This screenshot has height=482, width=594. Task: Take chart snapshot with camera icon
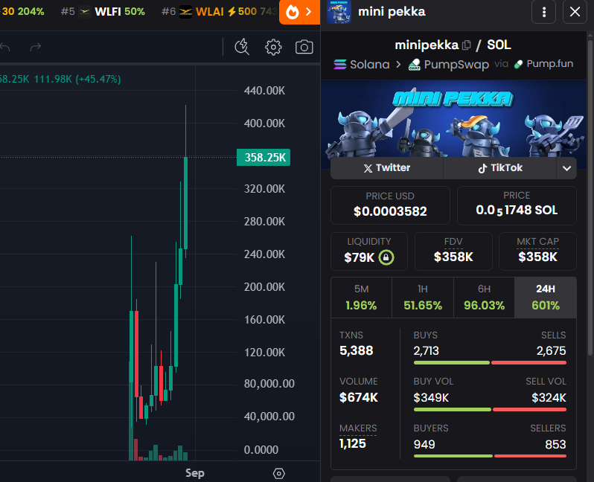coord(304,48)
